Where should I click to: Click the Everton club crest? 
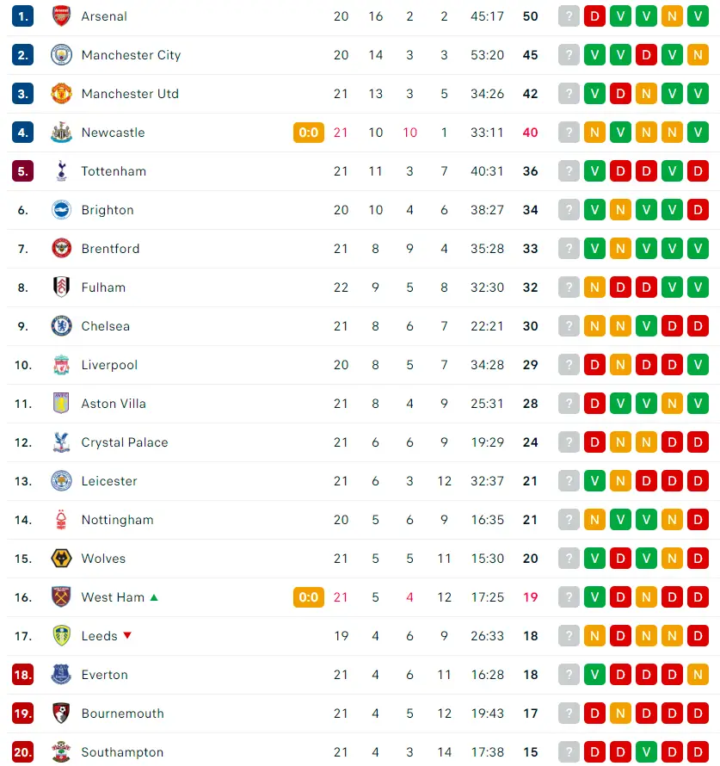(x=61, y=675)
